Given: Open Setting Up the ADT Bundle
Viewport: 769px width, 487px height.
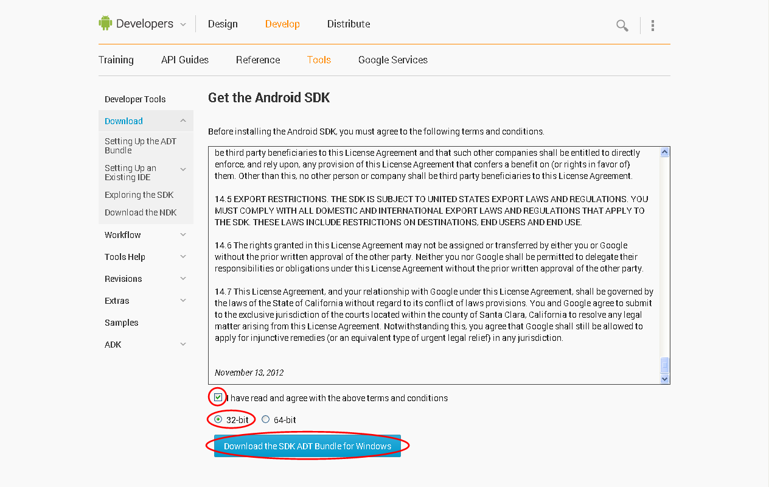Looking at the screenshot, I should (x=141, y=145).
